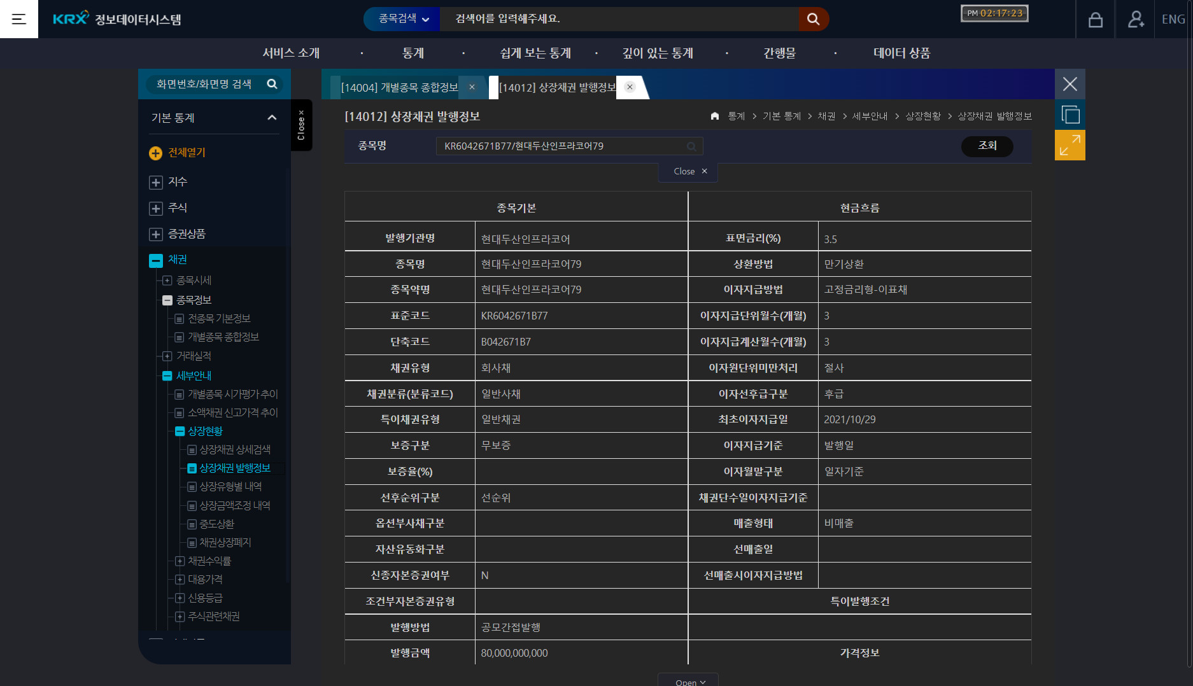Open 채권상장폐지 page

225,542
